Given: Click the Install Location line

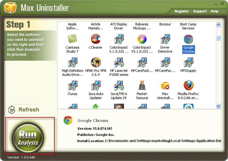Looking at the screenshot, I should (x=149, y=141).
